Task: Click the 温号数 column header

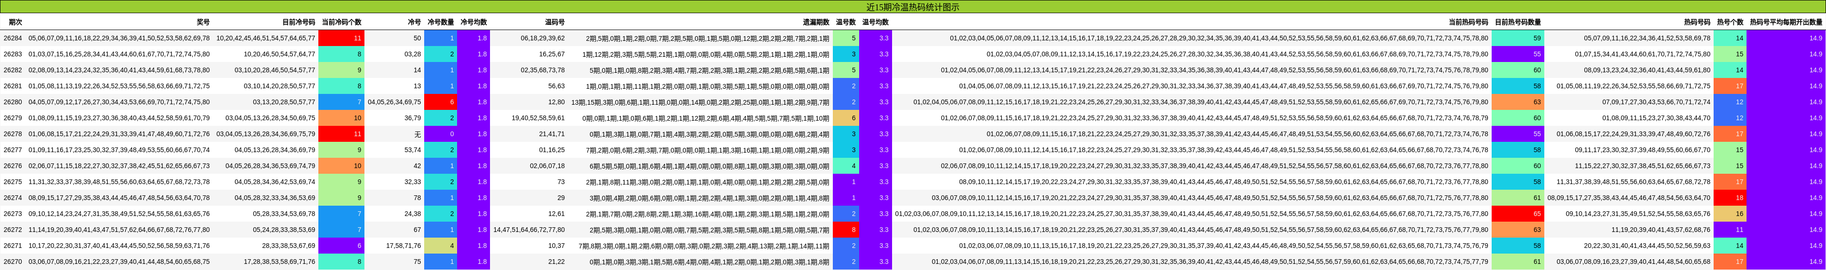Action: (x=846, y=23)
